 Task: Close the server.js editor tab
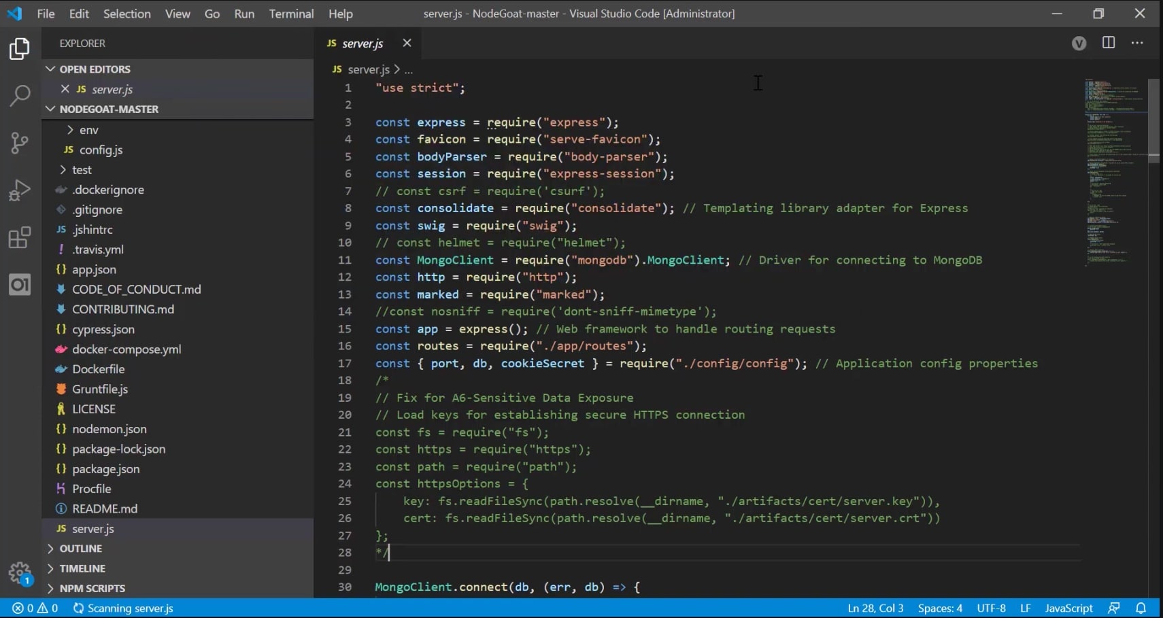[x=407, y=43]
